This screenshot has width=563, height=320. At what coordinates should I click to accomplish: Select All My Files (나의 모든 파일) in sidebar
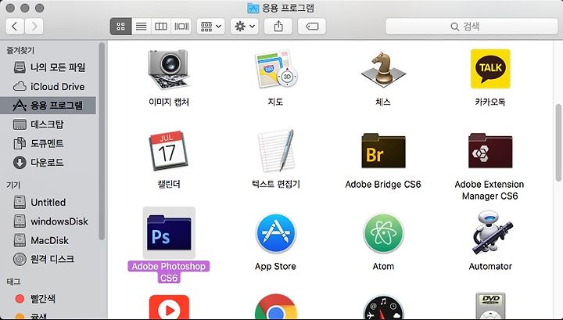(x=48, y=67)
